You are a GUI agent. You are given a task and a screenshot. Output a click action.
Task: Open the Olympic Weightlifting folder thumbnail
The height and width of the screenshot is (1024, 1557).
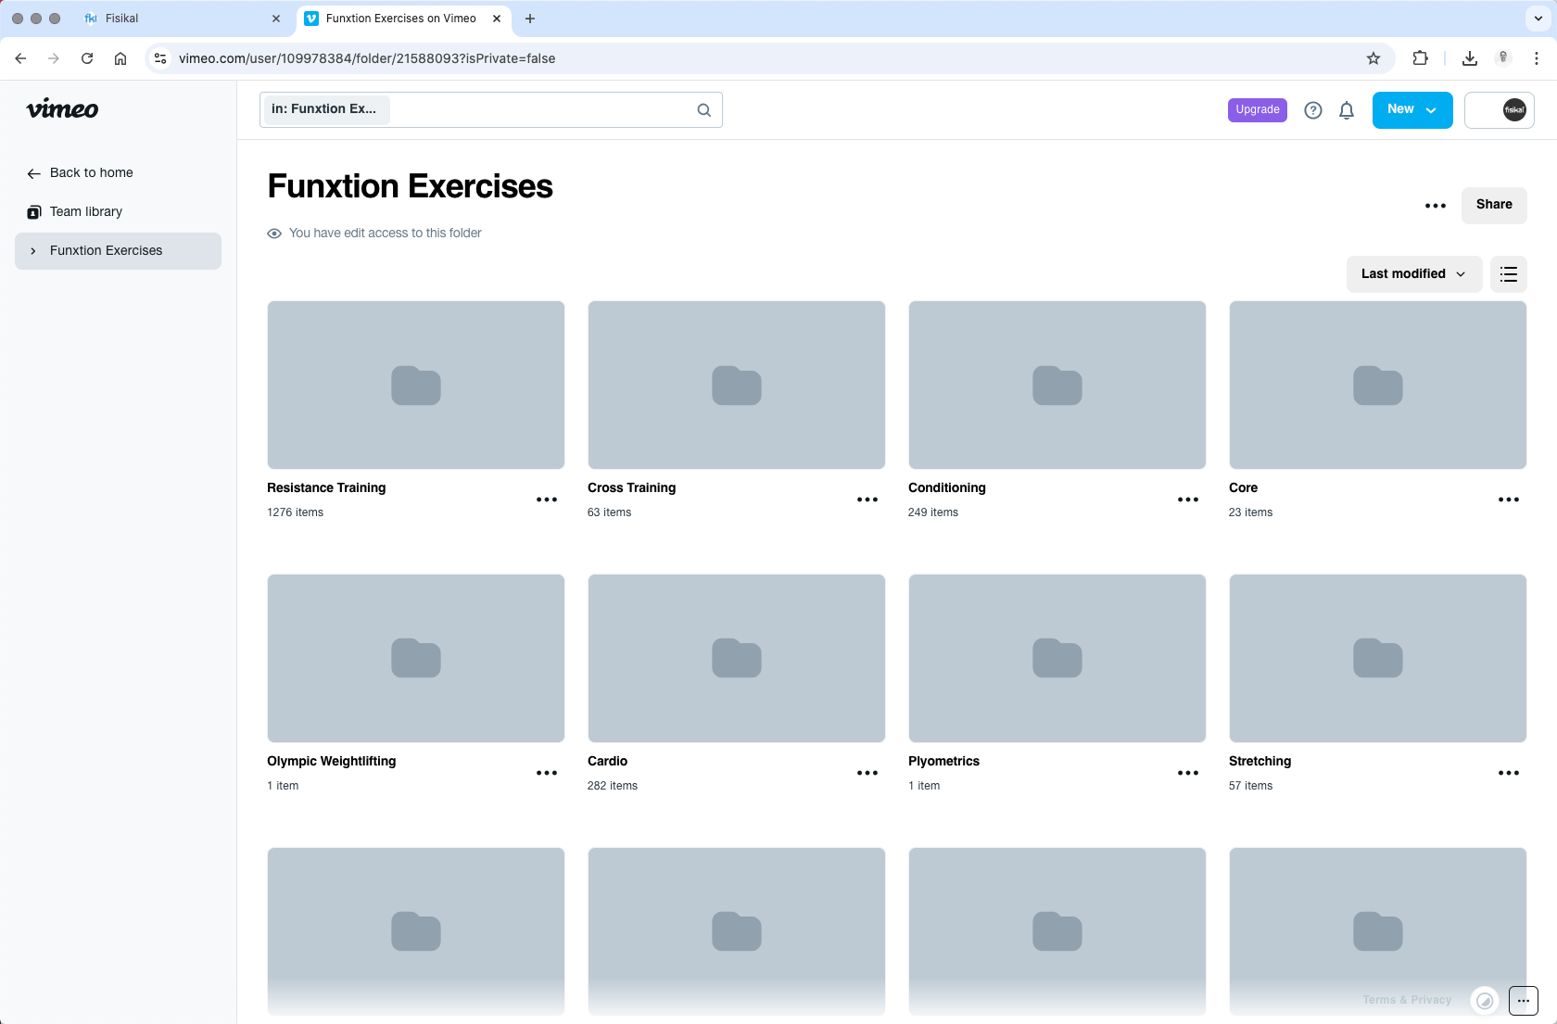point(416,659)
